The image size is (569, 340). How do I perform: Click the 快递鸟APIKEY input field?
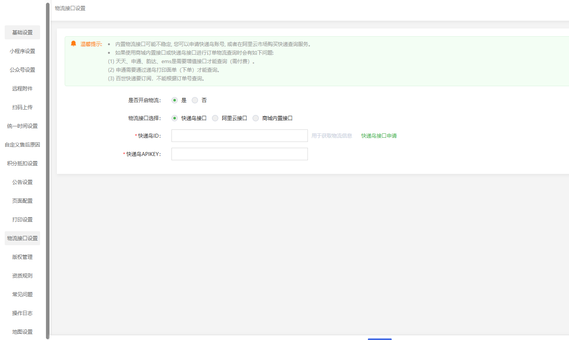239,154
